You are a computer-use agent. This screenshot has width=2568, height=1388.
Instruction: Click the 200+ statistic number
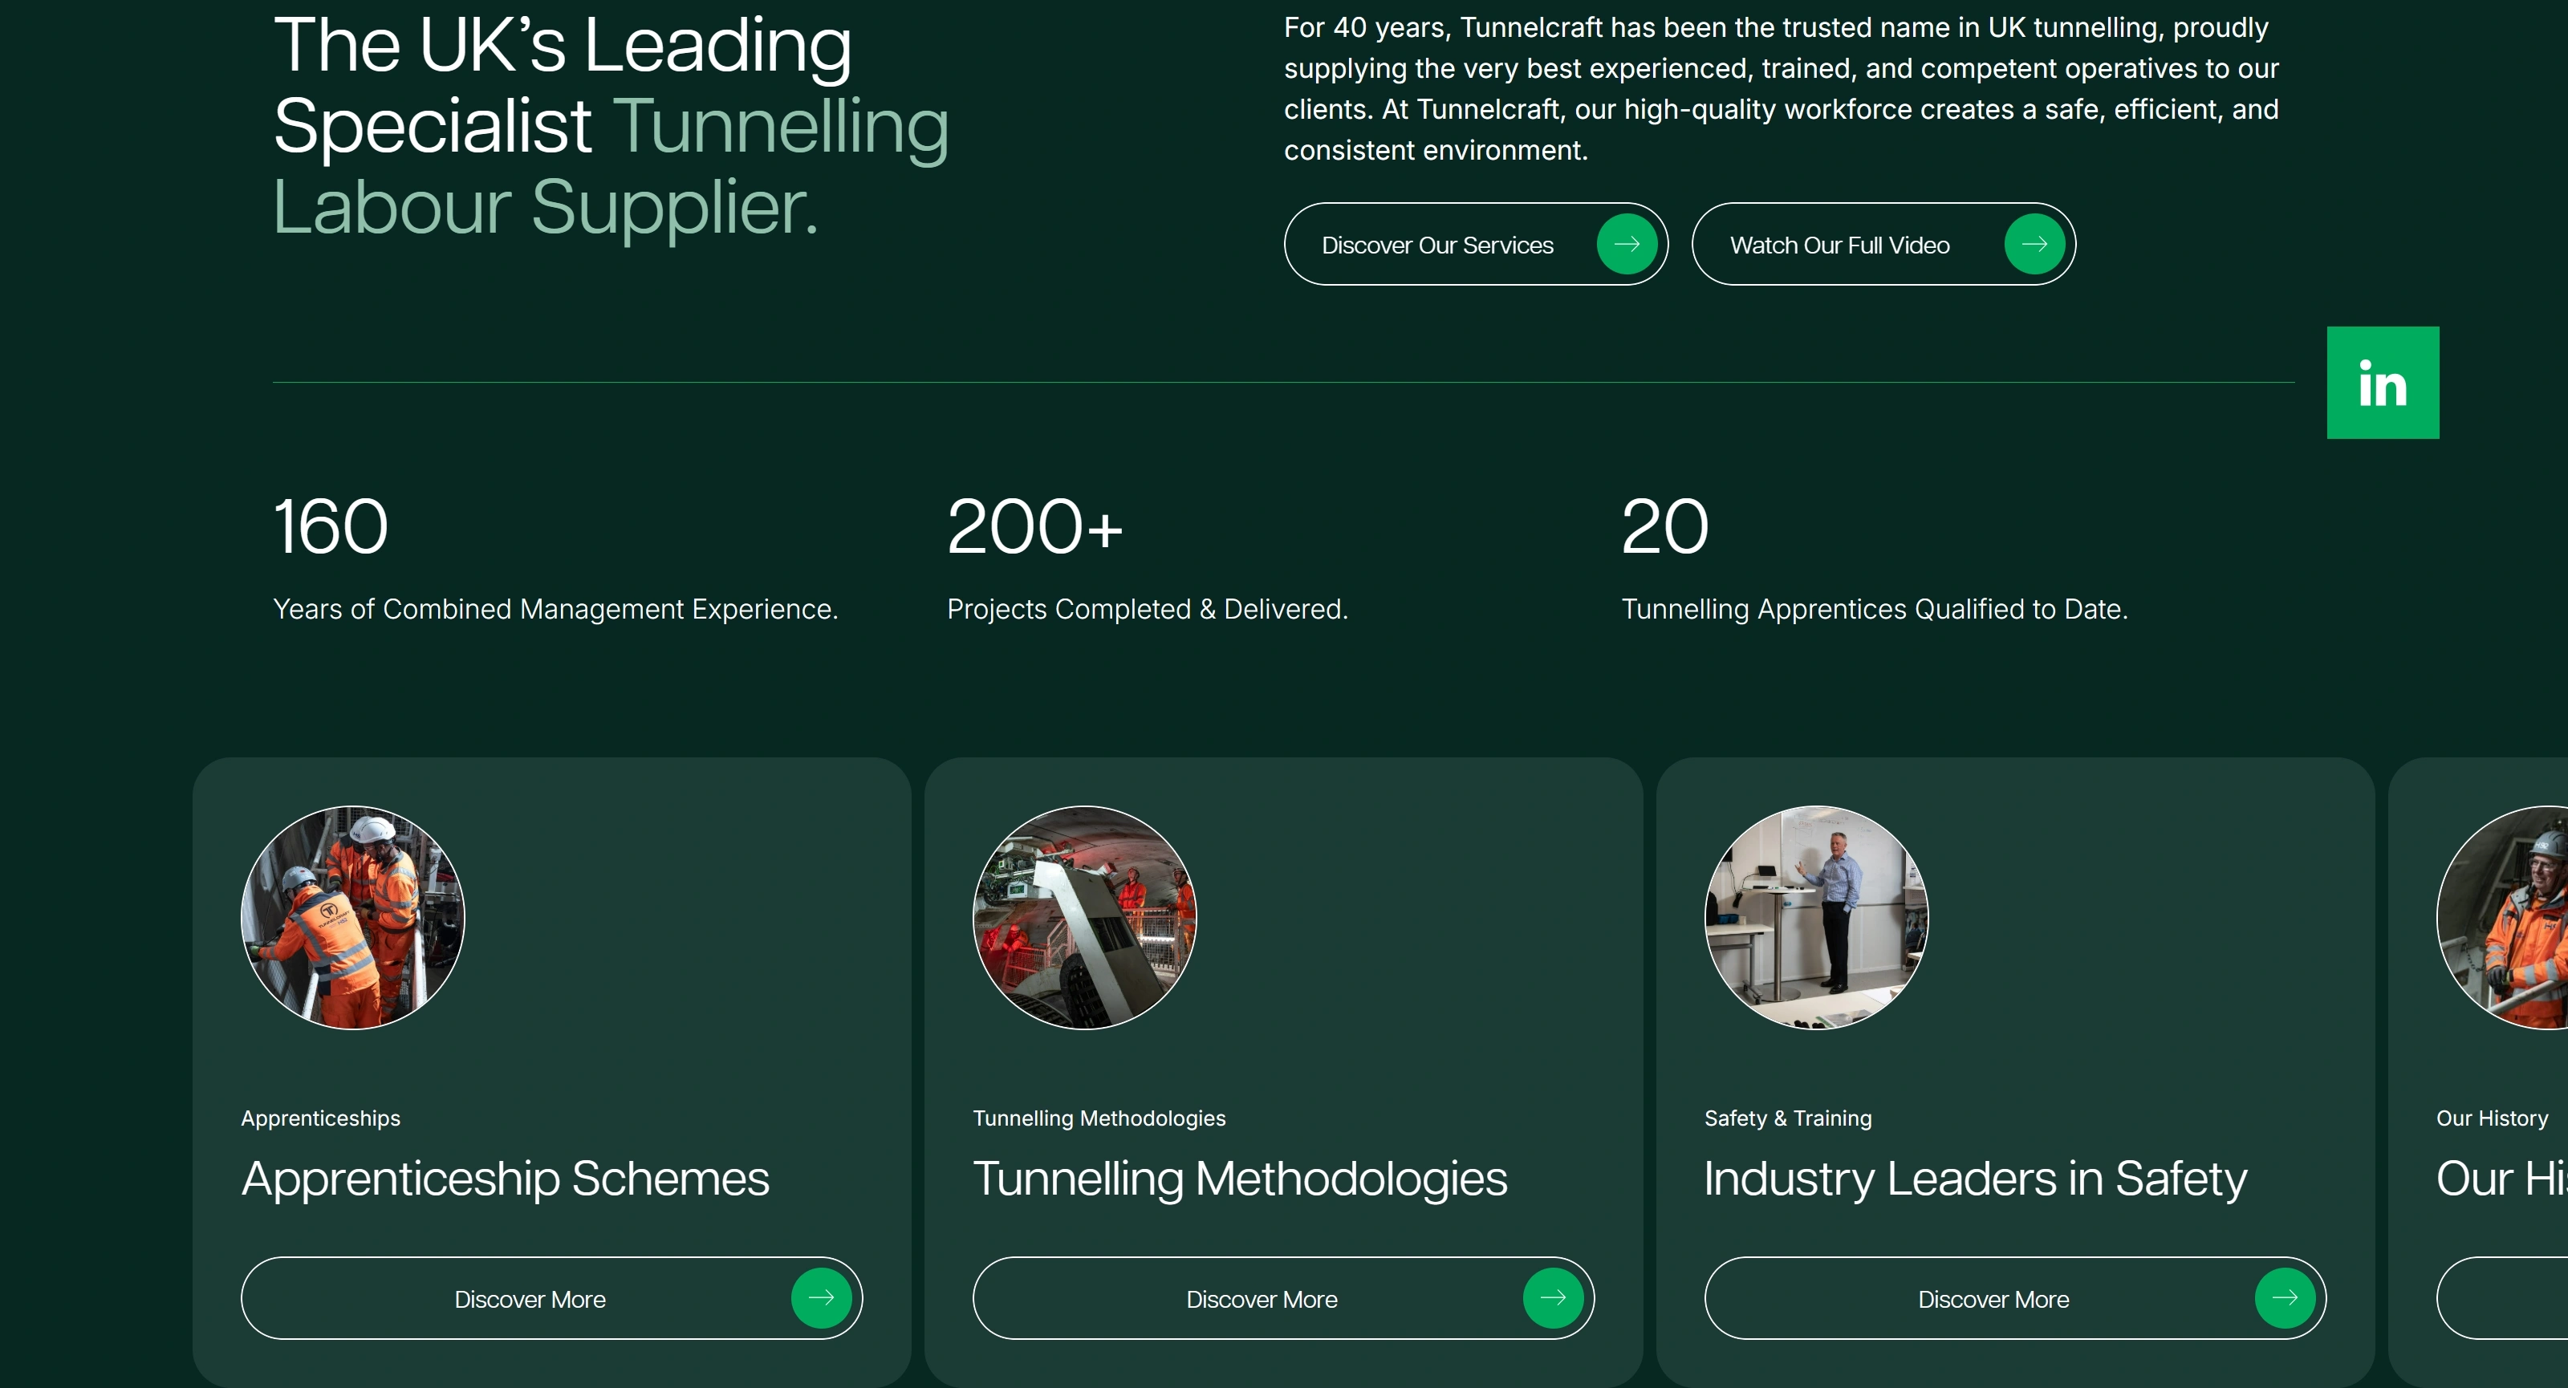coord(1034,526)
